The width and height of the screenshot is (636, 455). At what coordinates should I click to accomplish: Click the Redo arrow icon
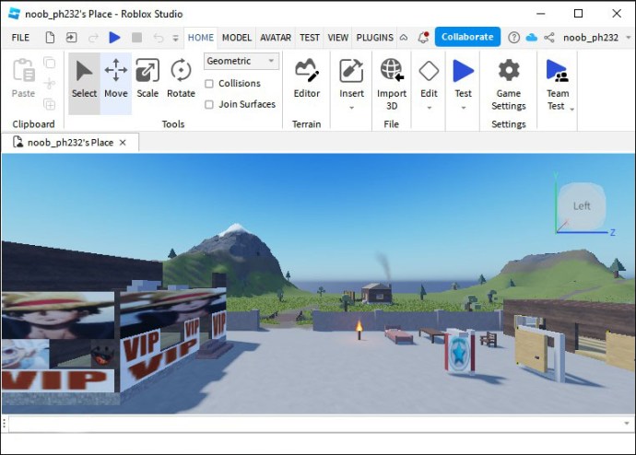coord(93,38)
